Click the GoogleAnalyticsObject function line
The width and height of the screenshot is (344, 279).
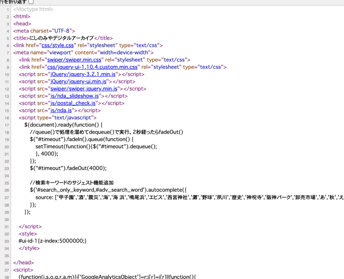[107, 277]
